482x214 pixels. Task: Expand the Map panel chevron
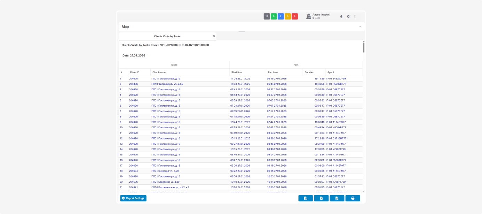[360, 26]
